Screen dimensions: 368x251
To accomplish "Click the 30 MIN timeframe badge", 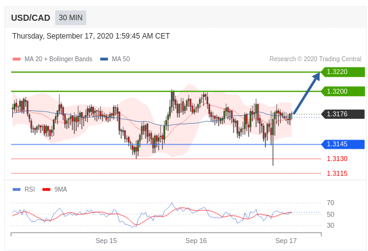I will pos(71,18).
